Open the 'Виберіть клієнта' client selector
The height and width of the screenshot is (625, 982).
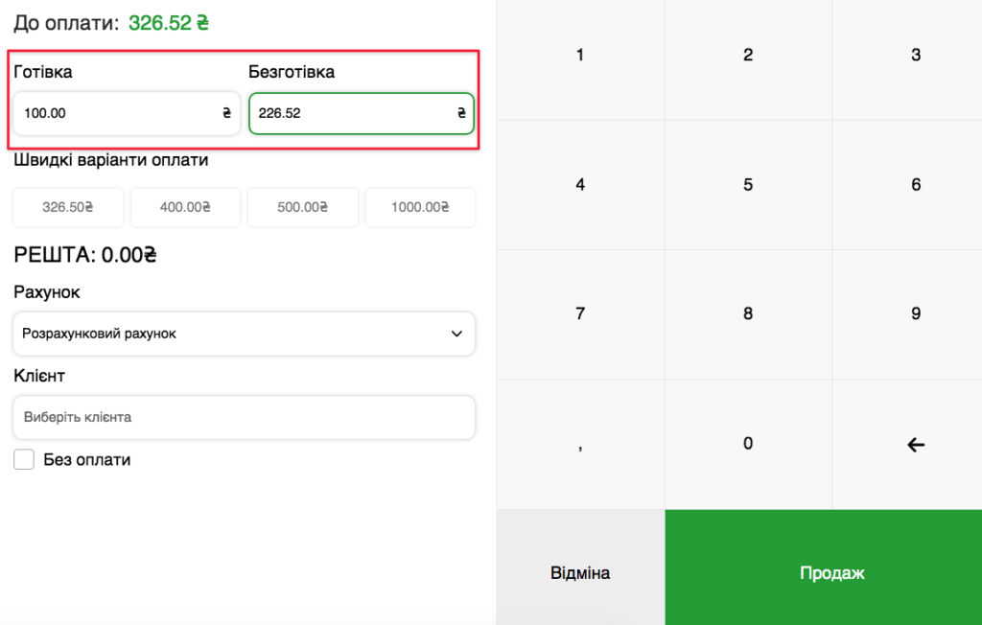tap(245, 418)
